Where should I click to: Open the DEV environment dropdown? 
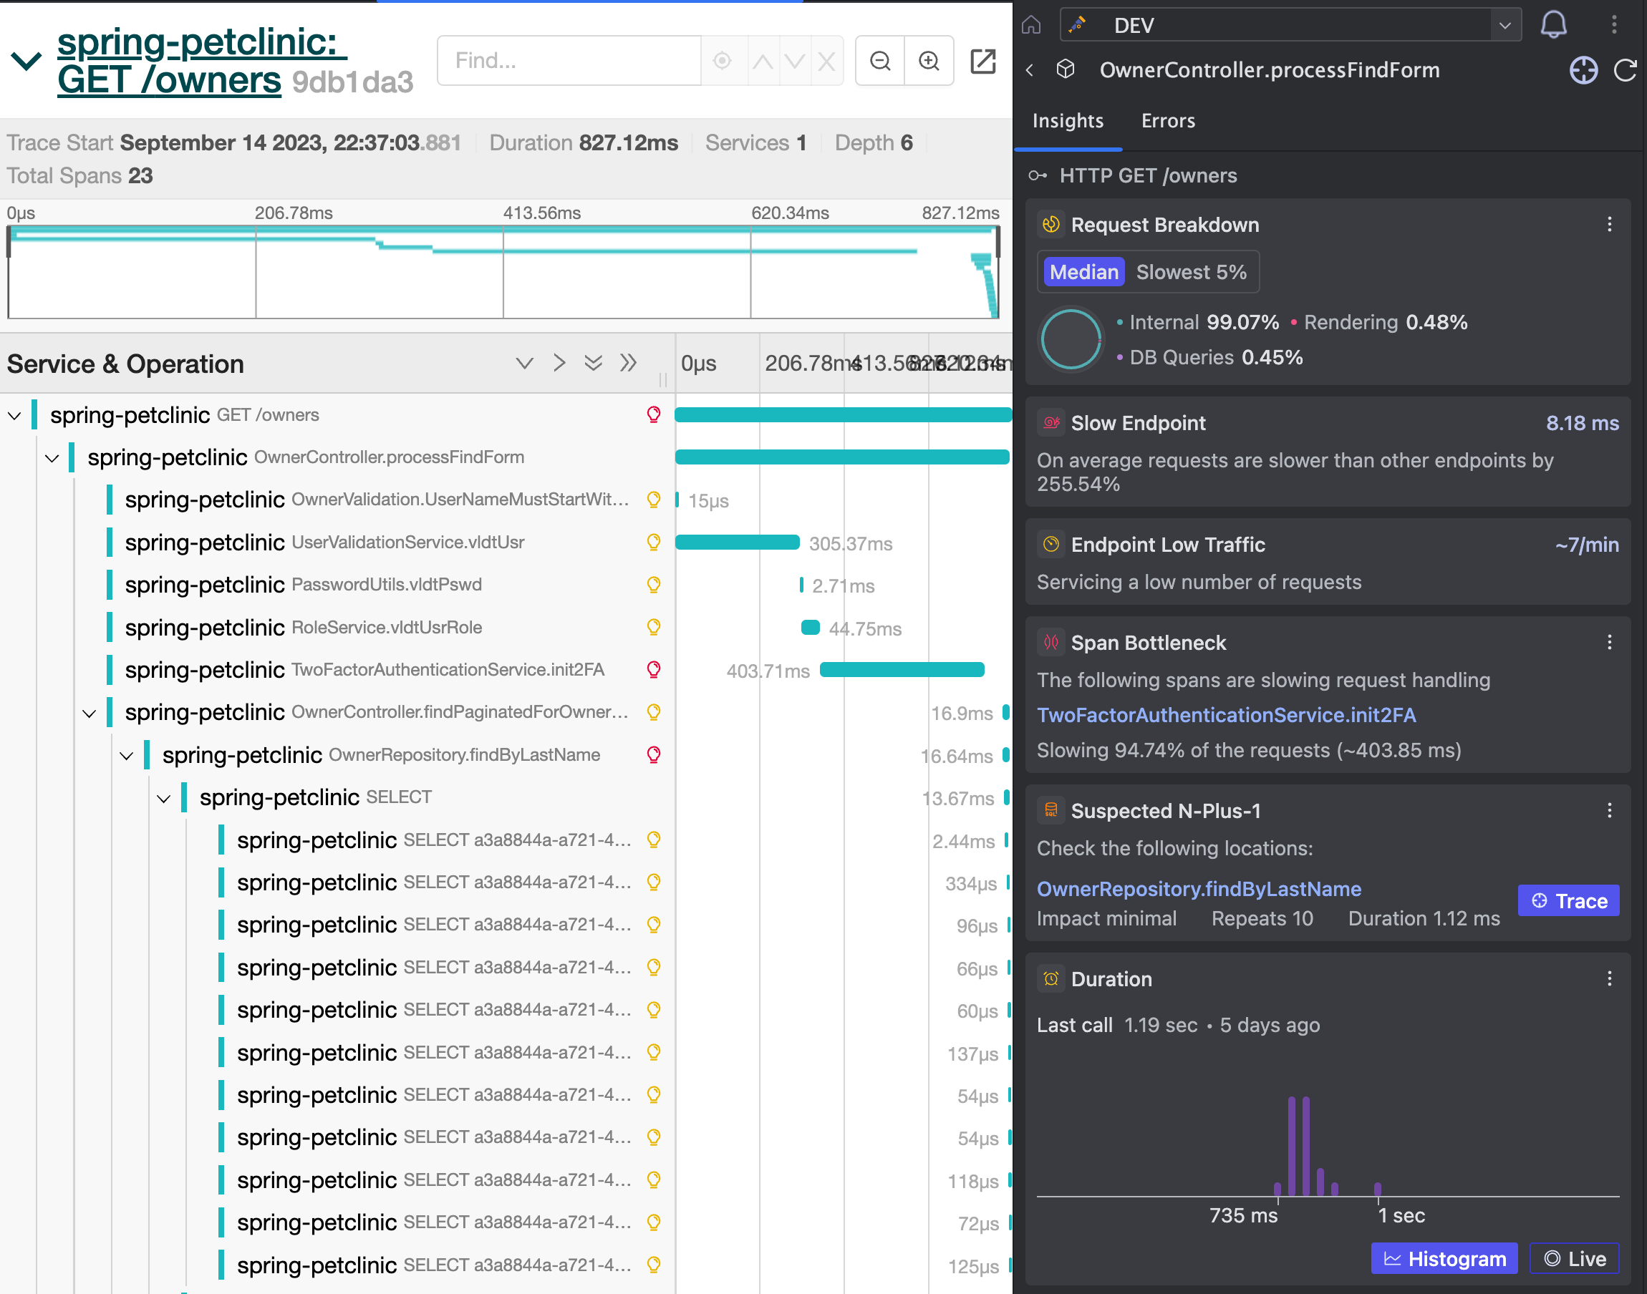click(x=1290, y=25)
